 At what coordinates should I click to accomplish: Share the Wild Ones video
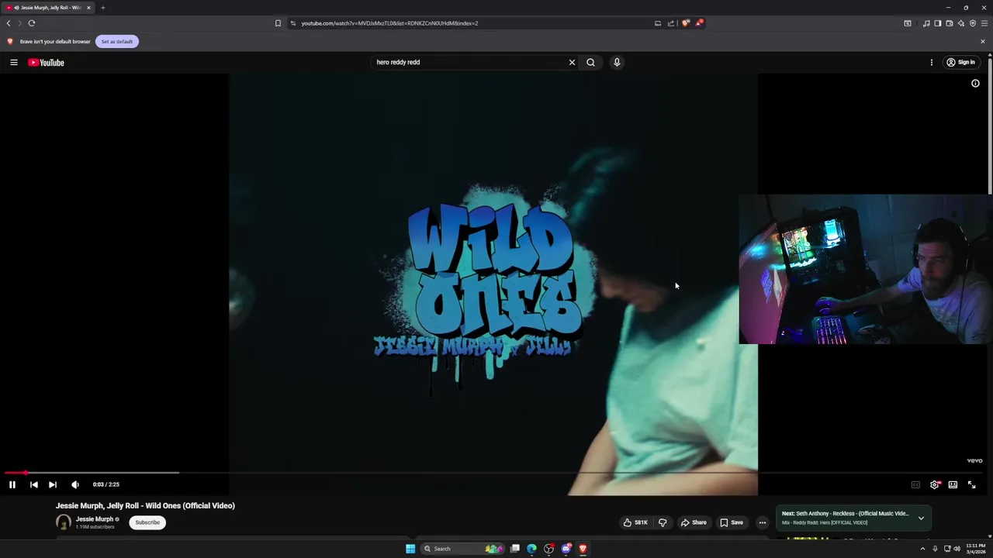point(694,522)
